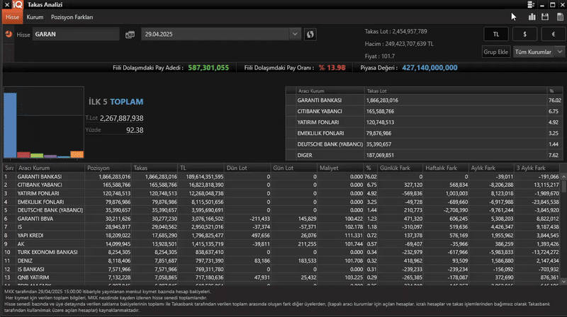Sort table by Dün Lot column
Viewport: 567px width, 317px height.
click(247, 168)
